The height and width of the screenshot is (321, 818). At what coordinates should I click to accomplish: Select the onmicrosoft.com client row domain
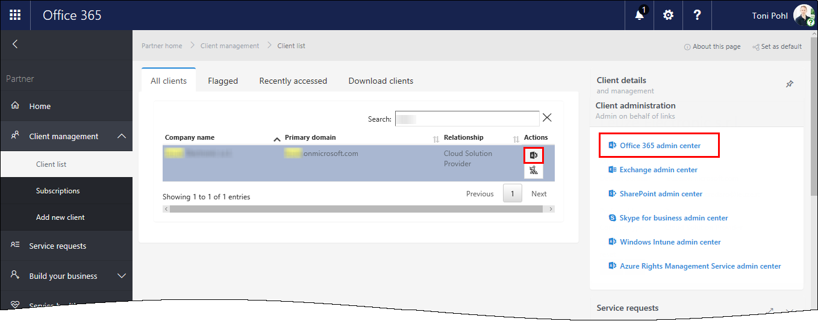click(x=322, y=154)
